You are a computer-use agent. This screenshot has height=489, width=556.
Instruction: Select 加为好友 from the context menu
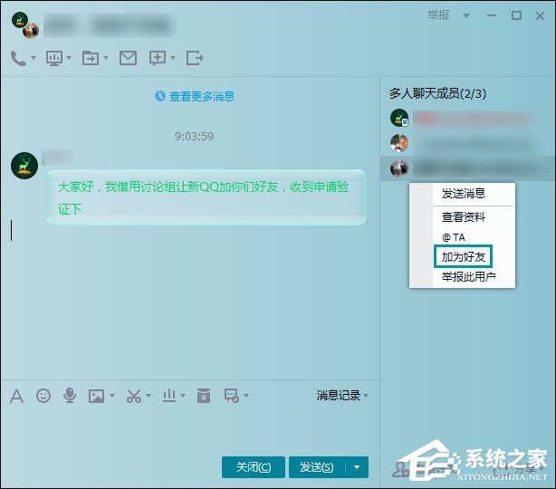(x=463, y=257)
